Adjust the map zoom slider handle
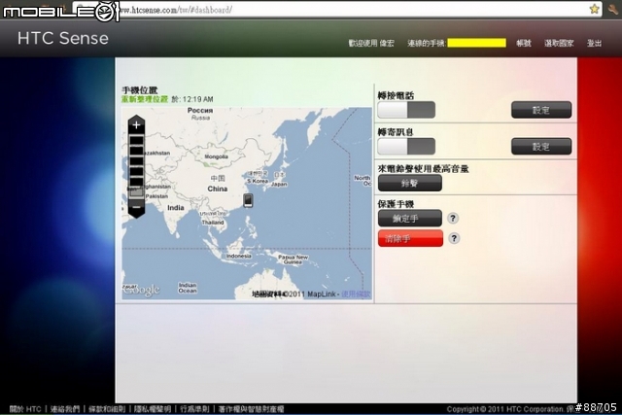 click(x=136, y=192)
